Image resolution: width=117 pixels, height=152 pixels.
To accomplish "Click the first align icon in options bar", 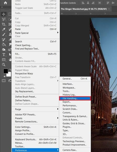I will (x=83, y=3).
